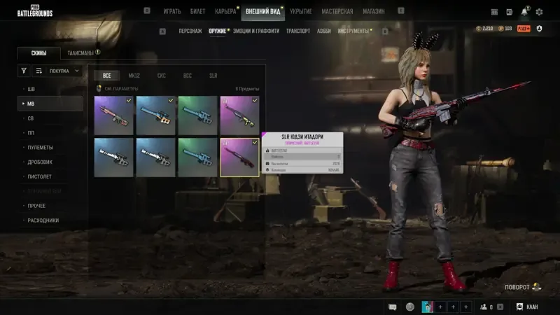Select the ОРУЖИЕ sub-tab

(x=218, y=31)
